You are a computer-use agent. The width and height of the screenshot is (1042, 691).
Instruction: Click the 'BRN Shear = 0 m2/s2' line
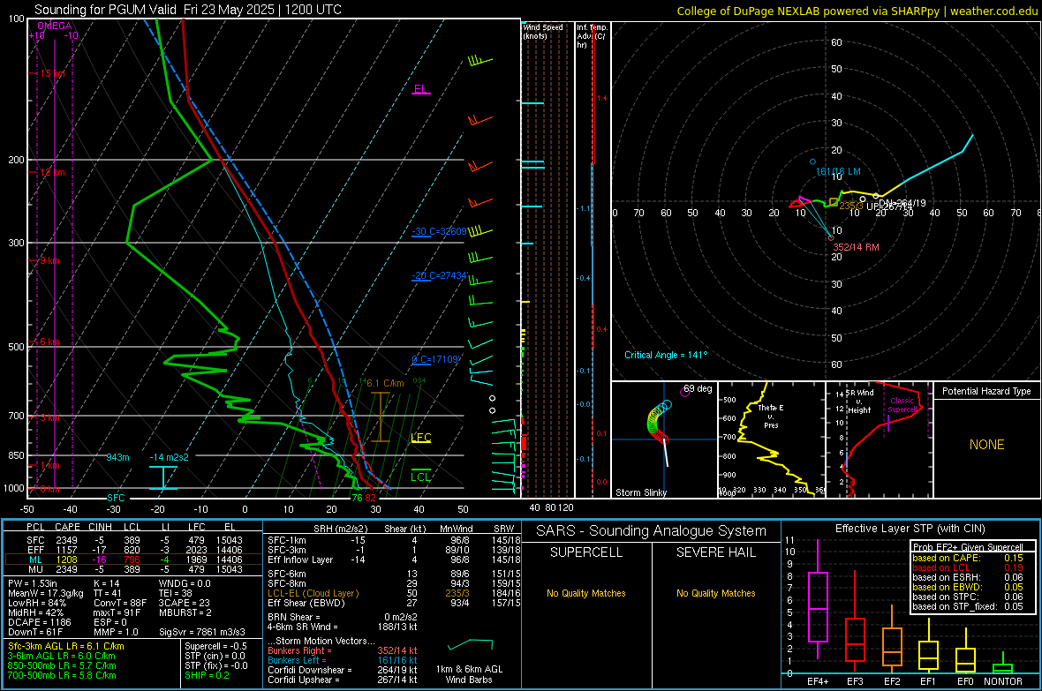point(343,617)
